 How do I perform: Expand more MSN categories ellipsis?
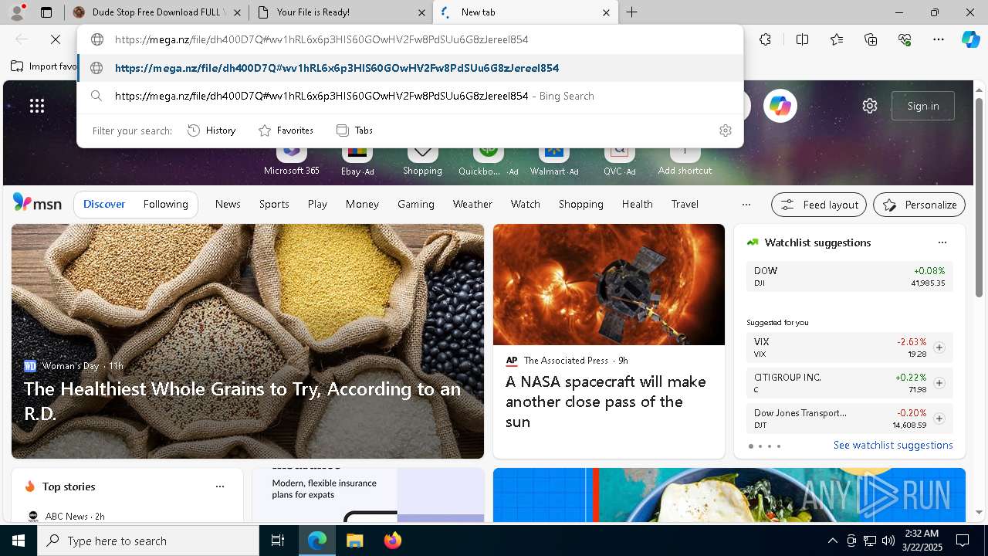point(746,205)
